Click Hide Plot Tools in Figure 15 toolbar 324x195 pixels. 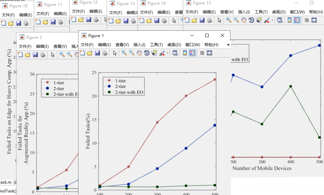pyautogui.click(x=307, y=20)
